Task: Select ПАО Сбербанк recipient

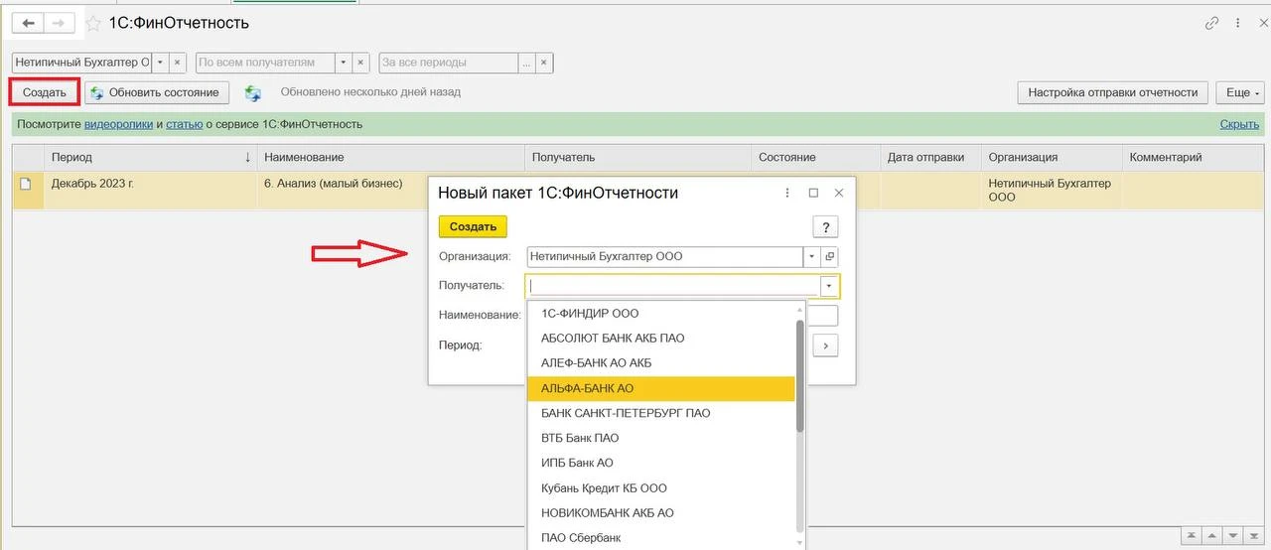Action: click(x=661, y=538)
